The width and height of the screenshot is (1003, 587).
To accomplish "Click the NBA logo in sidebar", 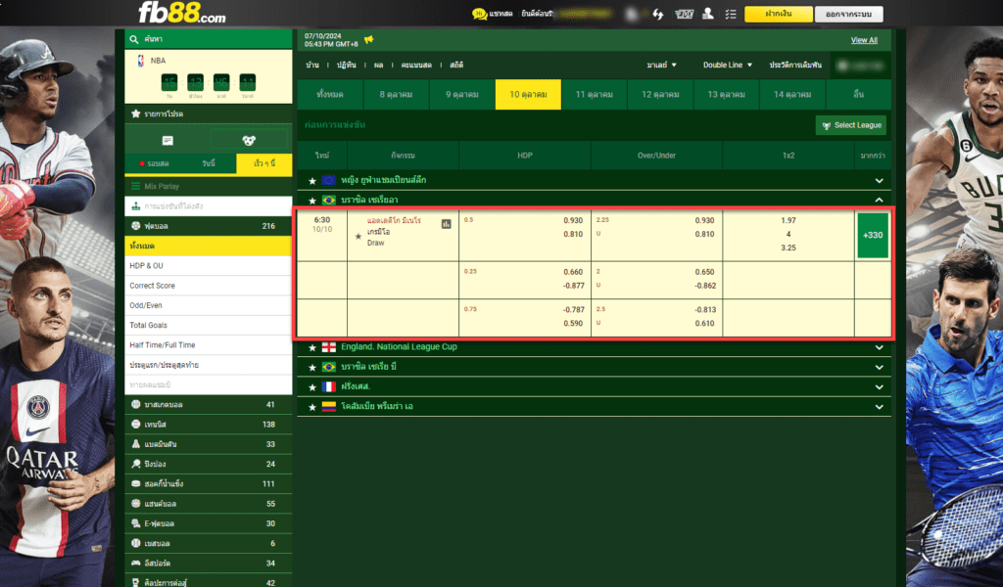I will click(140, 61).
